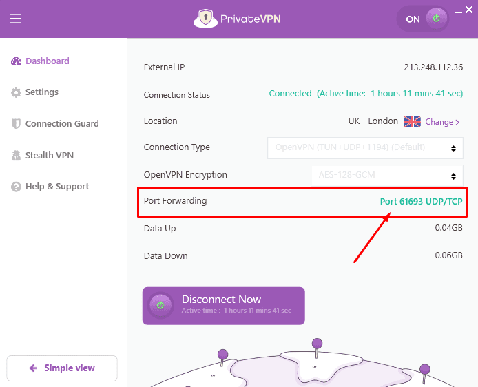Click the center map pin

[x=317, y=348]
